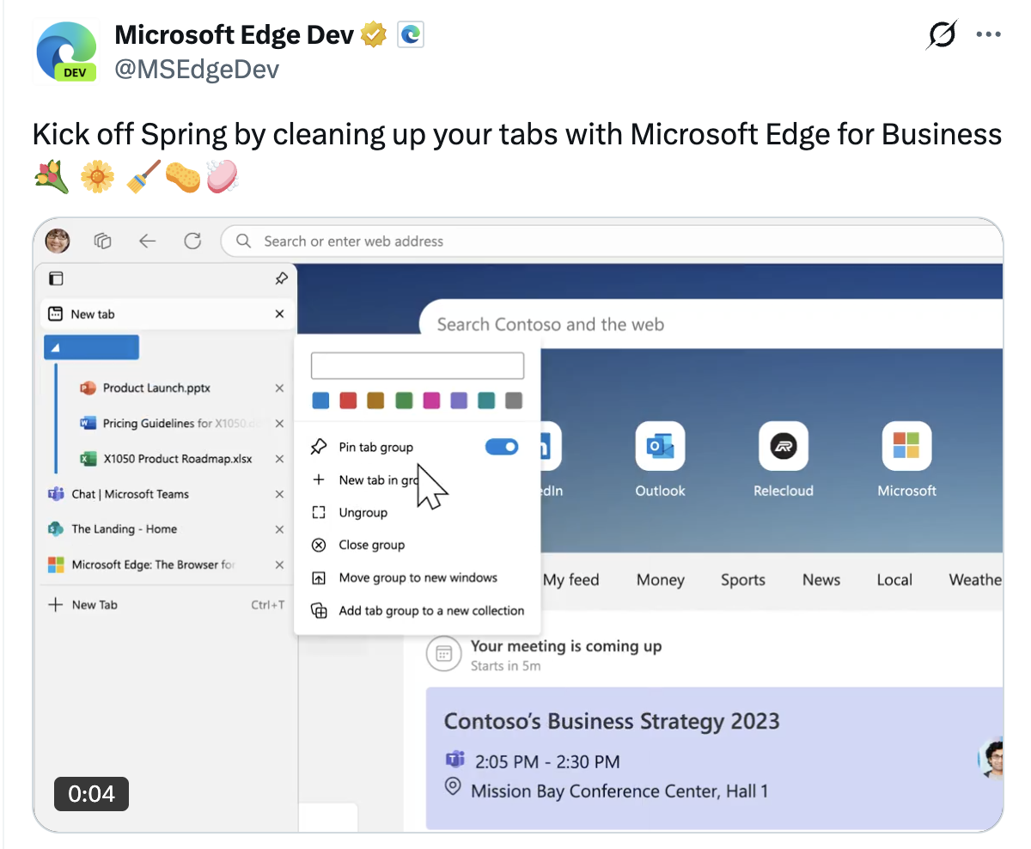The width and height of the screenshot is (1031, 849).
Task: Click the Edge affiliate badge beside the account name
Action: tap(411, 35)
